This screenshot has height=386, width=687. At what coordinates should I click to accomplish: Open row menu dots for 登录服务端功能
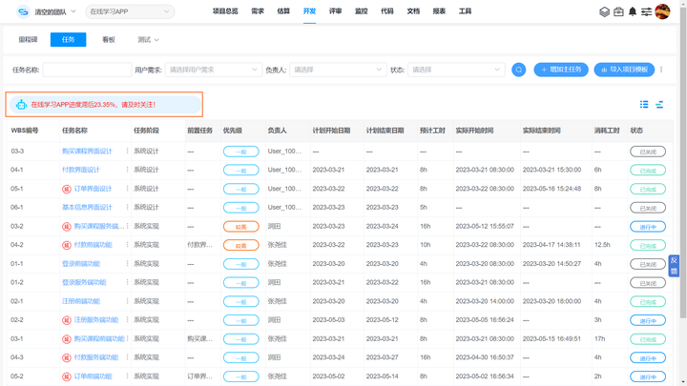127,282
